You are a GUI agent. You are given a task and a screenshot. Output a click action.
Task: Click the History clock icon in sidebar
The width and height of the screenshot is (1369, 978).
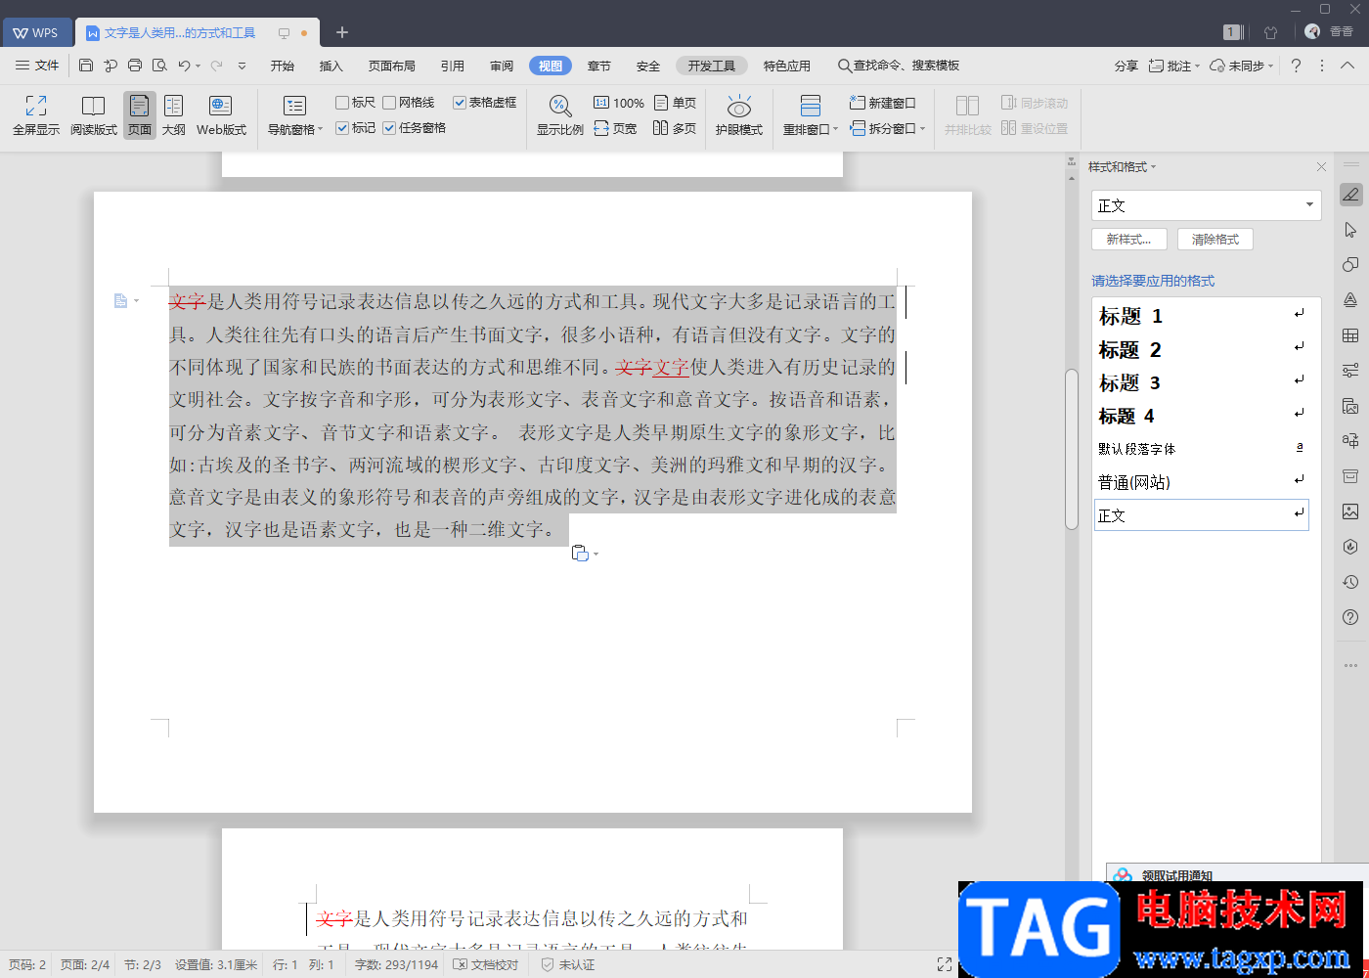pyautogui.click(x=1350, y=582)
